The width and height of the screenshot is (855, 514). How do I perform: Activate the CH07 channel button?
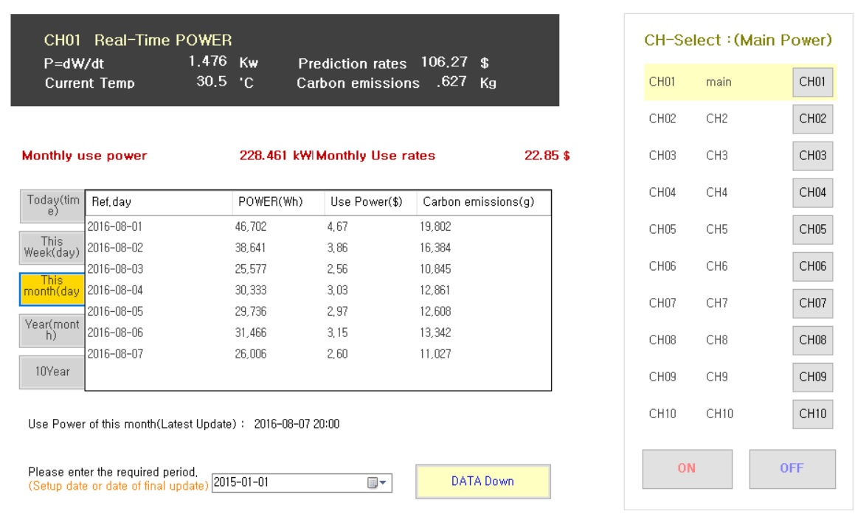(x=812, y=303)
